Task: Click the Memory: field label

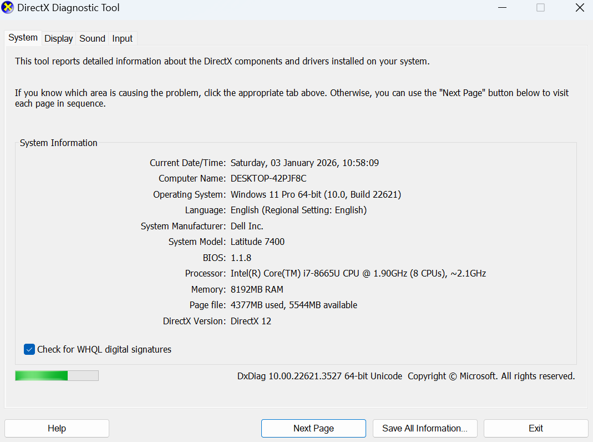Action: pos(209,289)
